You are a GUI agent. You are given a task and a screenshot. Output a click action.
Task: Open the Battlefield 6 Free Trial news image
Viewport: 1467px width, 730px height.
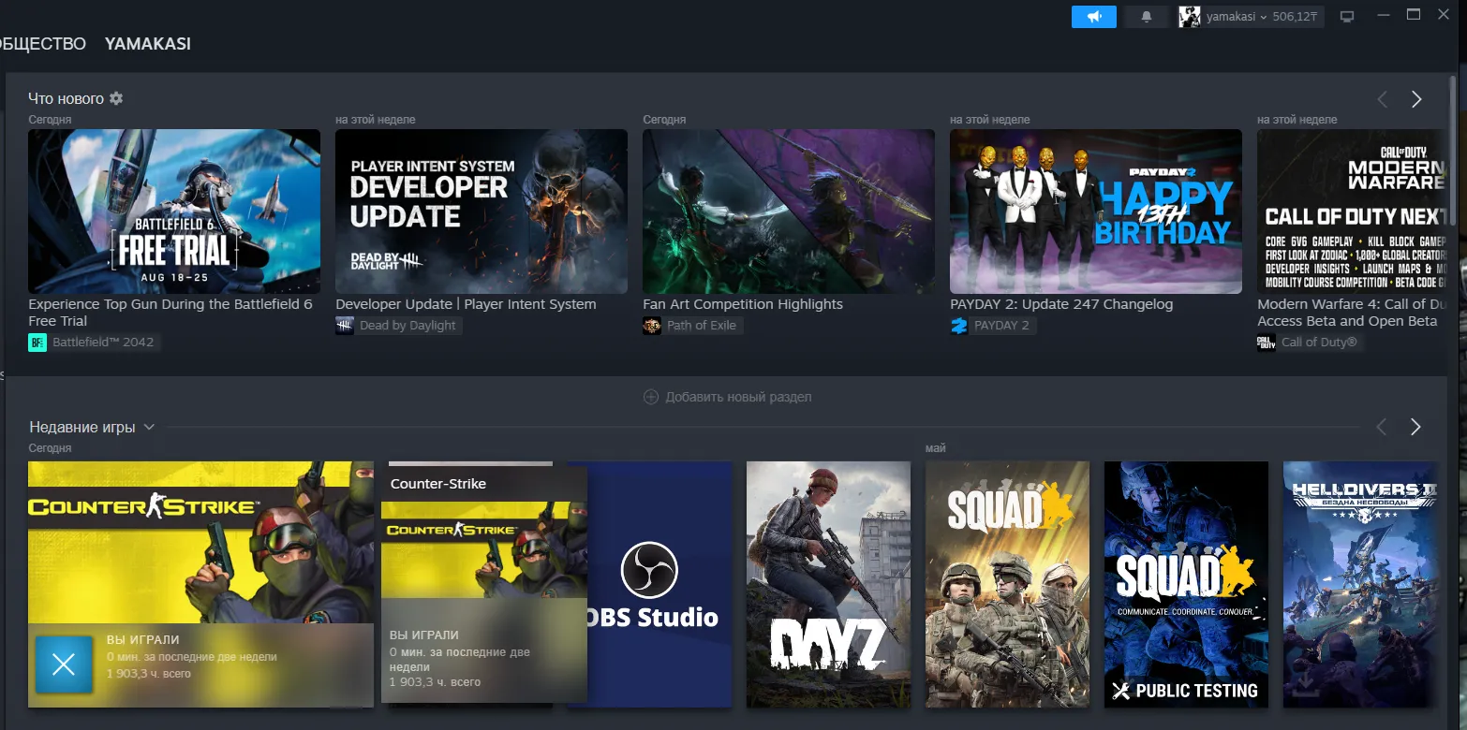pos(174,212)
